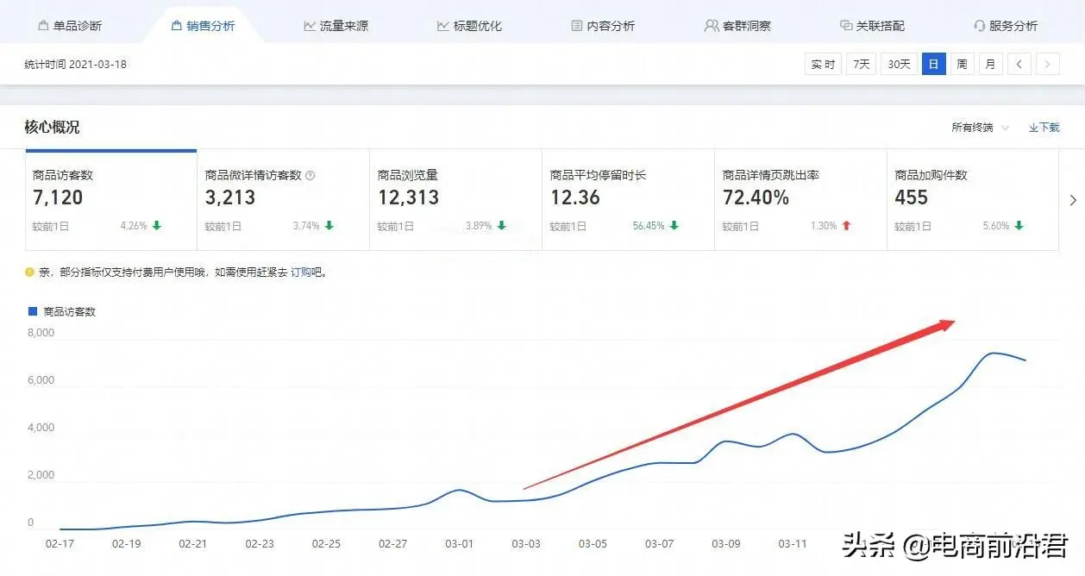Click the 下载 download link

[1044, 128]
